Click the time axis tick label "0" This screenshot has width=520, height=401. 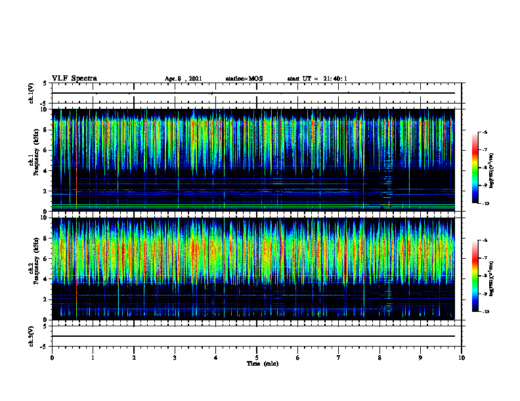coord(52,358)
